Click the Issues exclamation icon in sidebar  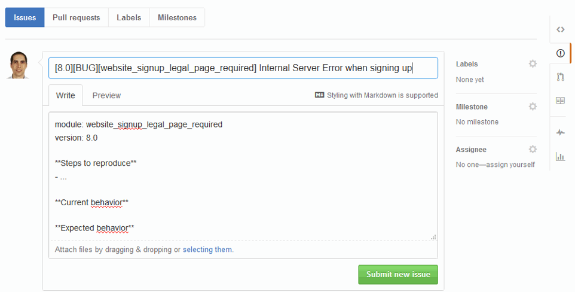pyautogui.click(x=560, y=53)
